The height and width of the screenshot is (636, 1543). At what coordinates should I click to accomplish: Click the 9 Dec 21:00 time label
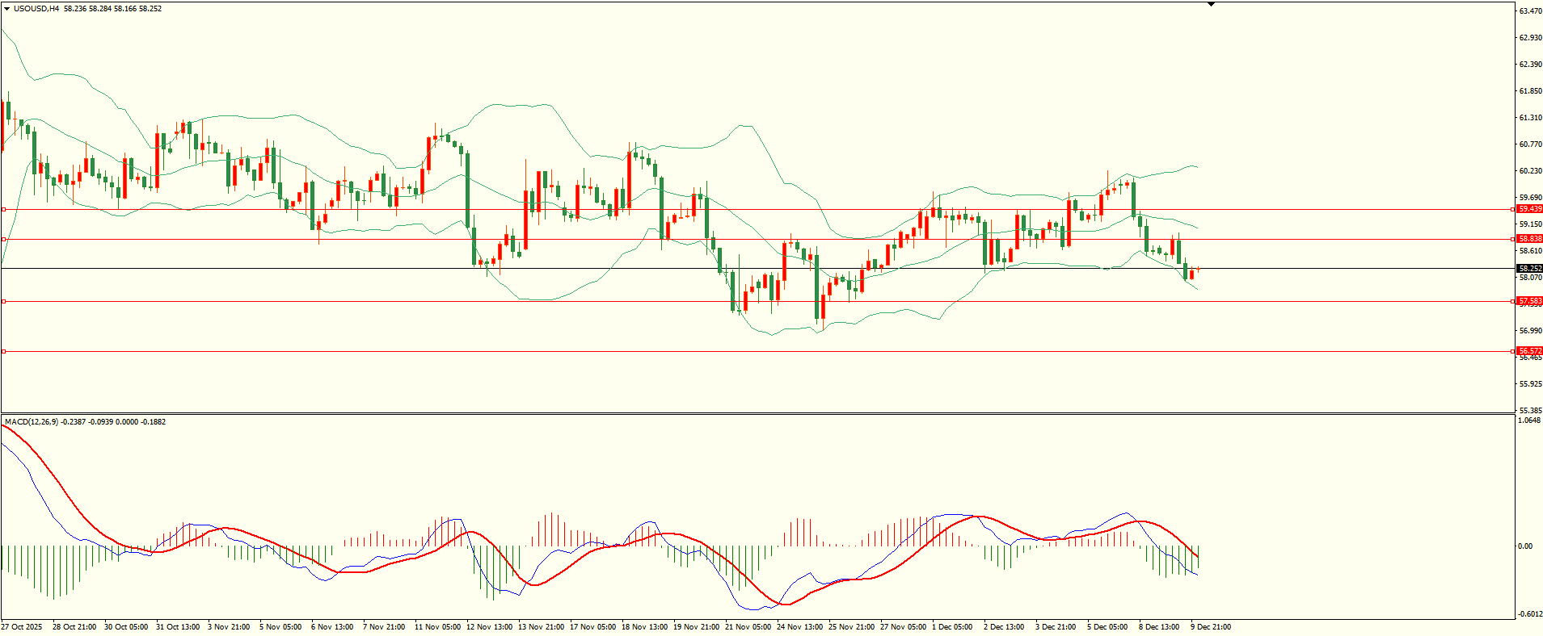(1210, 627)
